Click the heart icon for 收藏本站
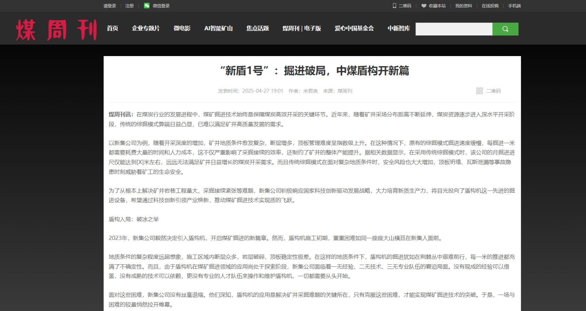The width and height of the screenshot is (586, 311). pos(423,6)
